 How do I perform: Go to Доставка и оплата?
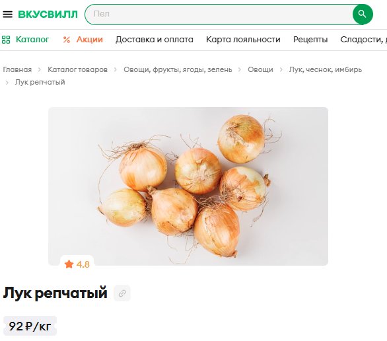pyautogui.click(x=155, y=40)
